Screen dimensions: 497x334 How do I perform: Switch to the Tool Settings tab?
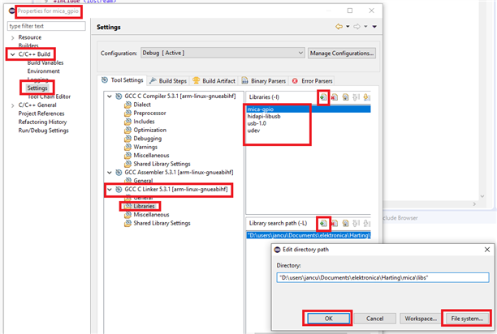pyautogui.click(x=123, y=80)
